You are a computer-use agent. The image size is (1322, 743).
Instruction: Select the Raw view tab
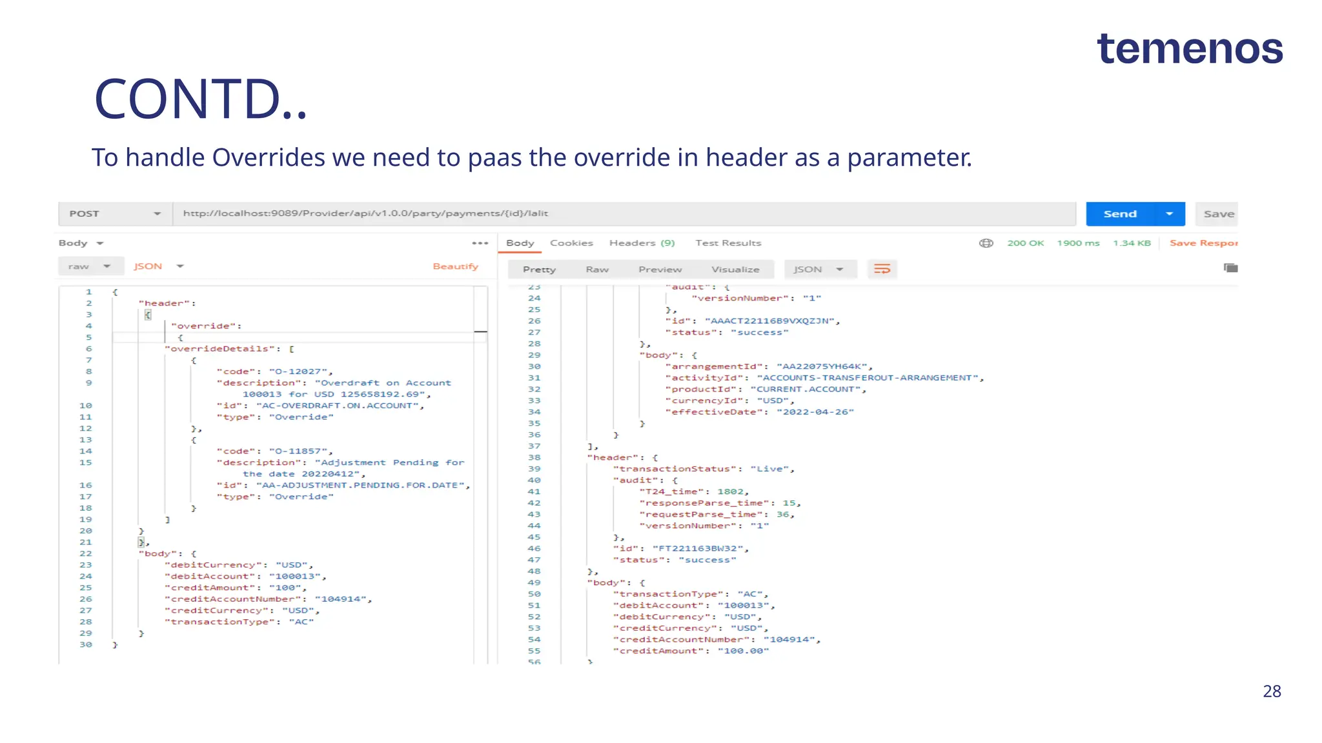597,270
